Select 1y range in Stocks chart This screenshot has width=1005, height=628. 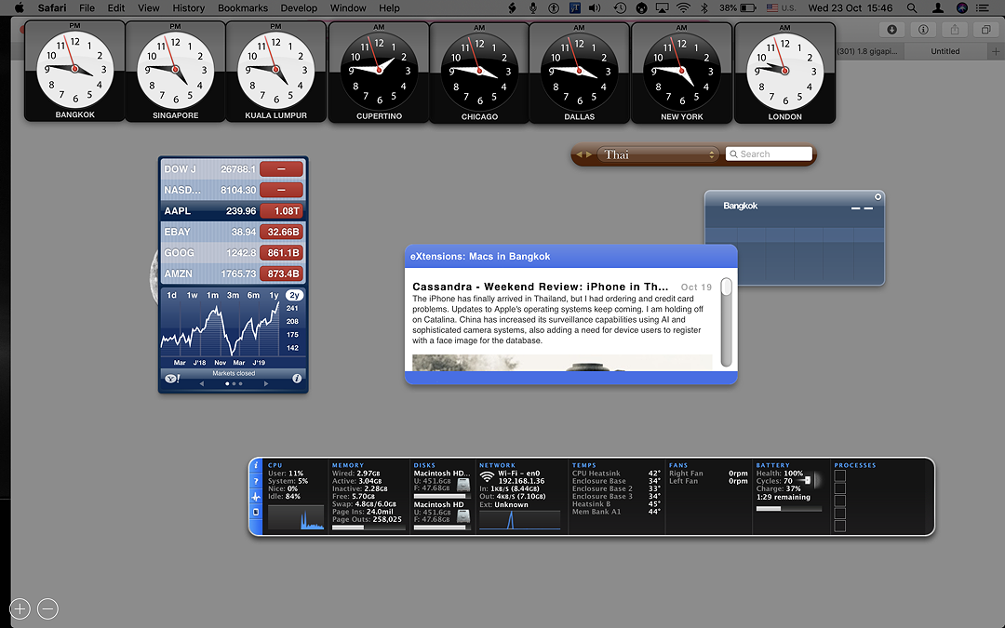(274, 296)
